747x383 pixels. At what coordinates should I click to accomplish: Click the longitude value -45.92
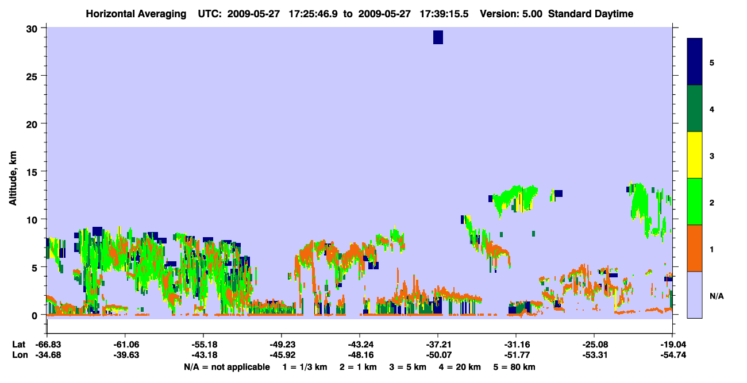[282, 355]
